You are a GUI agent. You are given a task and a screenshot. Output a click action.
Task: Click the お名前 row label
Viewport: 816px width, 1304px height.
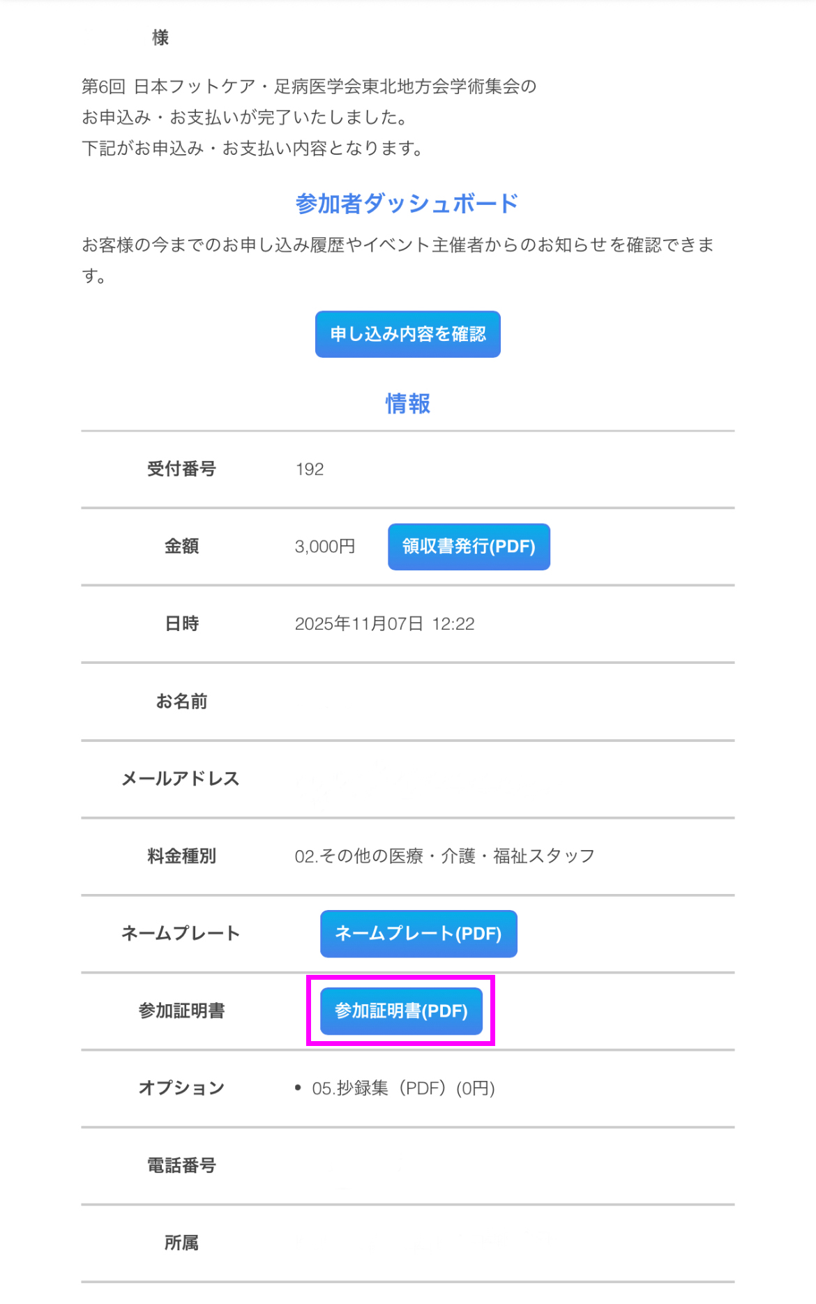181,702
